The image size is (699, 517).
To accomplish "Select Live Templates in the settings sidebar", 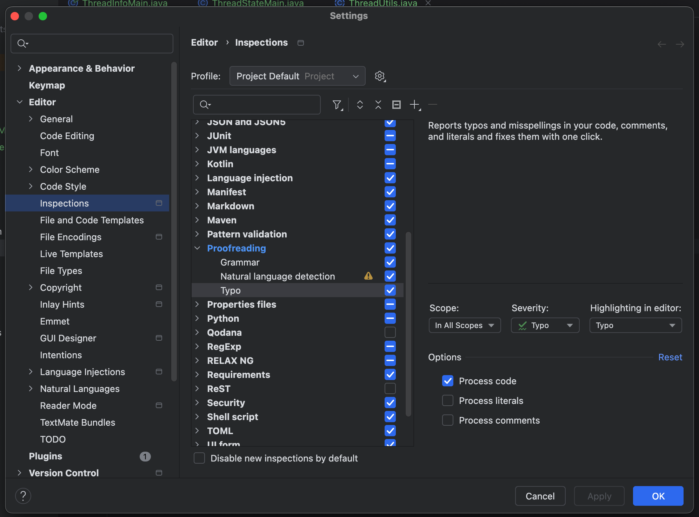I will coord(71,254).
